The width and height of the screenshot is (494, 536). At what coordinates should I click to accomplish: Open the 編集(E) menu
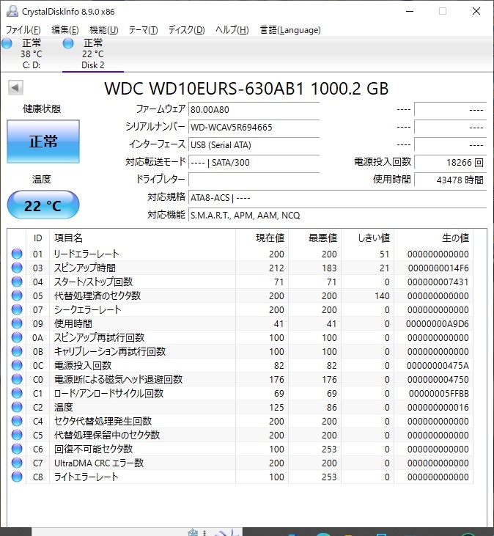coord(65,30)
